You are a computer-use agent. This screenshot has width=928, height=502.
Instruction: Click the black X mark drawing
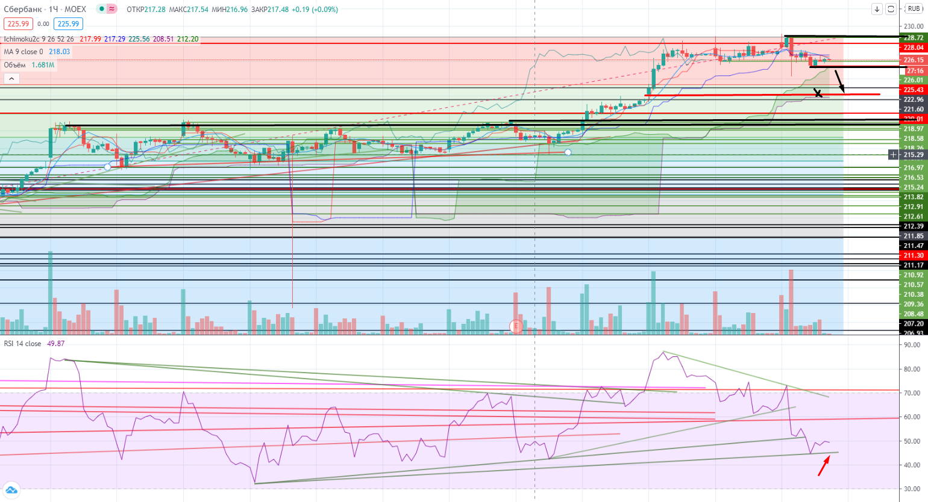point(818,93)
